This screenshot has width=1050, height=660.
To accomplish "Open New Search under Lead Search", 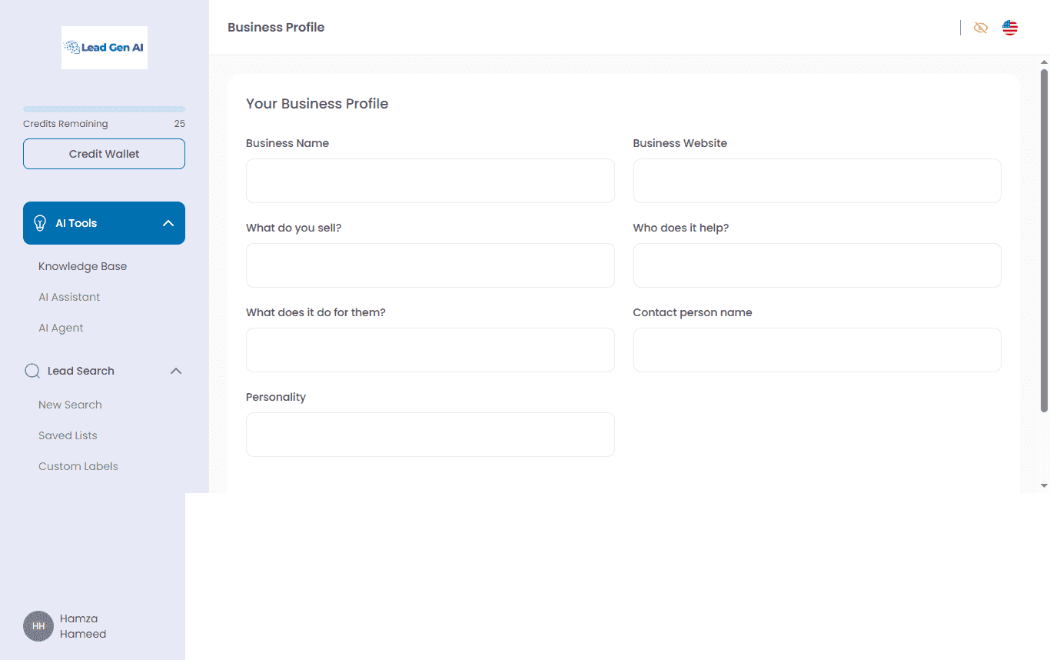I will pyautogui.click(x=70, y=404).
